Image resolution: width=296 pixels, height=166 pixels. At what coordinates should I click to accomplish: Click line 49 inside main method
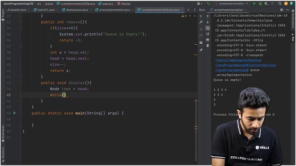pos(110,119)
